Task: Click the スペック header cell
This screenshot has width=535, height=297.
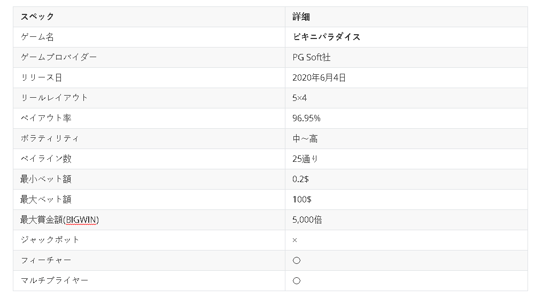Action: (x=37, y=17)
